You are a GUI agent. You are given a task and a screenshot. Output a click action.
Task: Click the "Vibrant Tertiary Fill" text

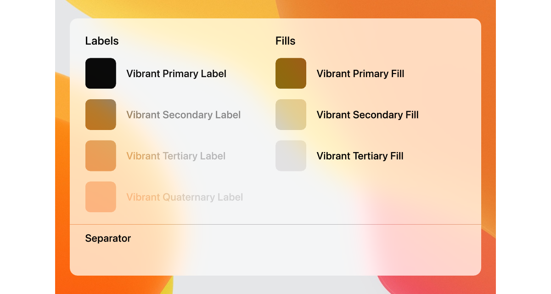[x=360, y=156]
